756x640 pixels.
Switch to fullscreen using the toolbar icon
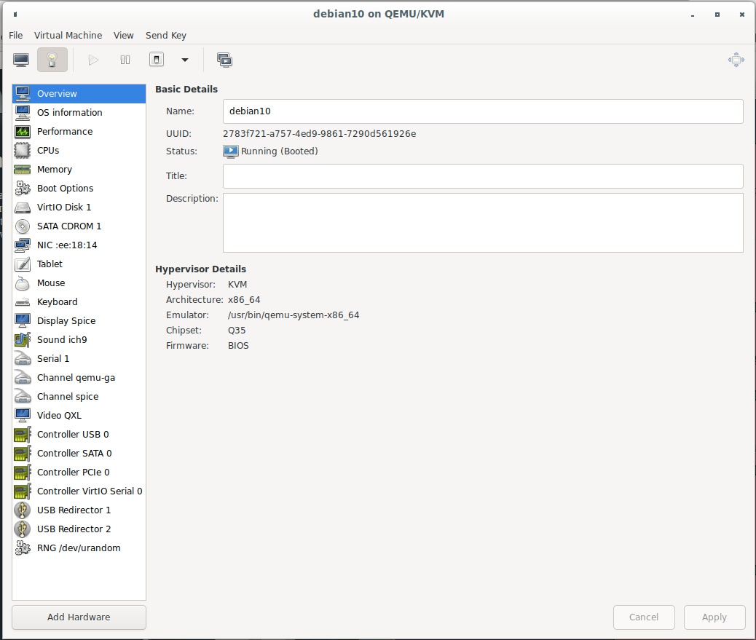click(x=736, y=60)
